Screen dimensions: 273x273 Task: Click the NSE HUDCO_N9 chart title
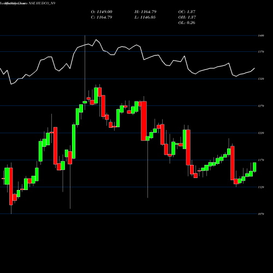click(x=42, y=3)
